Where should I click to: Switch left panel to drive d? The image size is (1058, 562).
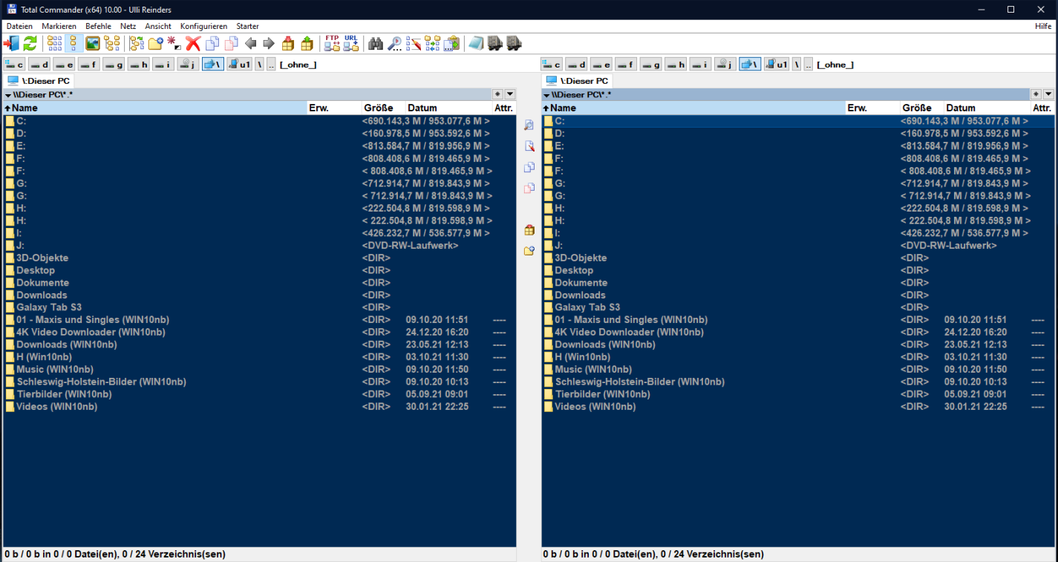click(x=39, y=65)
